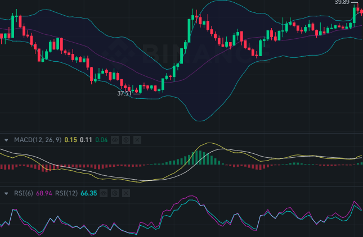Image resolution: width=363 pixels, height=237 pixels.
Task: Collapse the RSI indicator panel arrow
Action: (6, 194)
